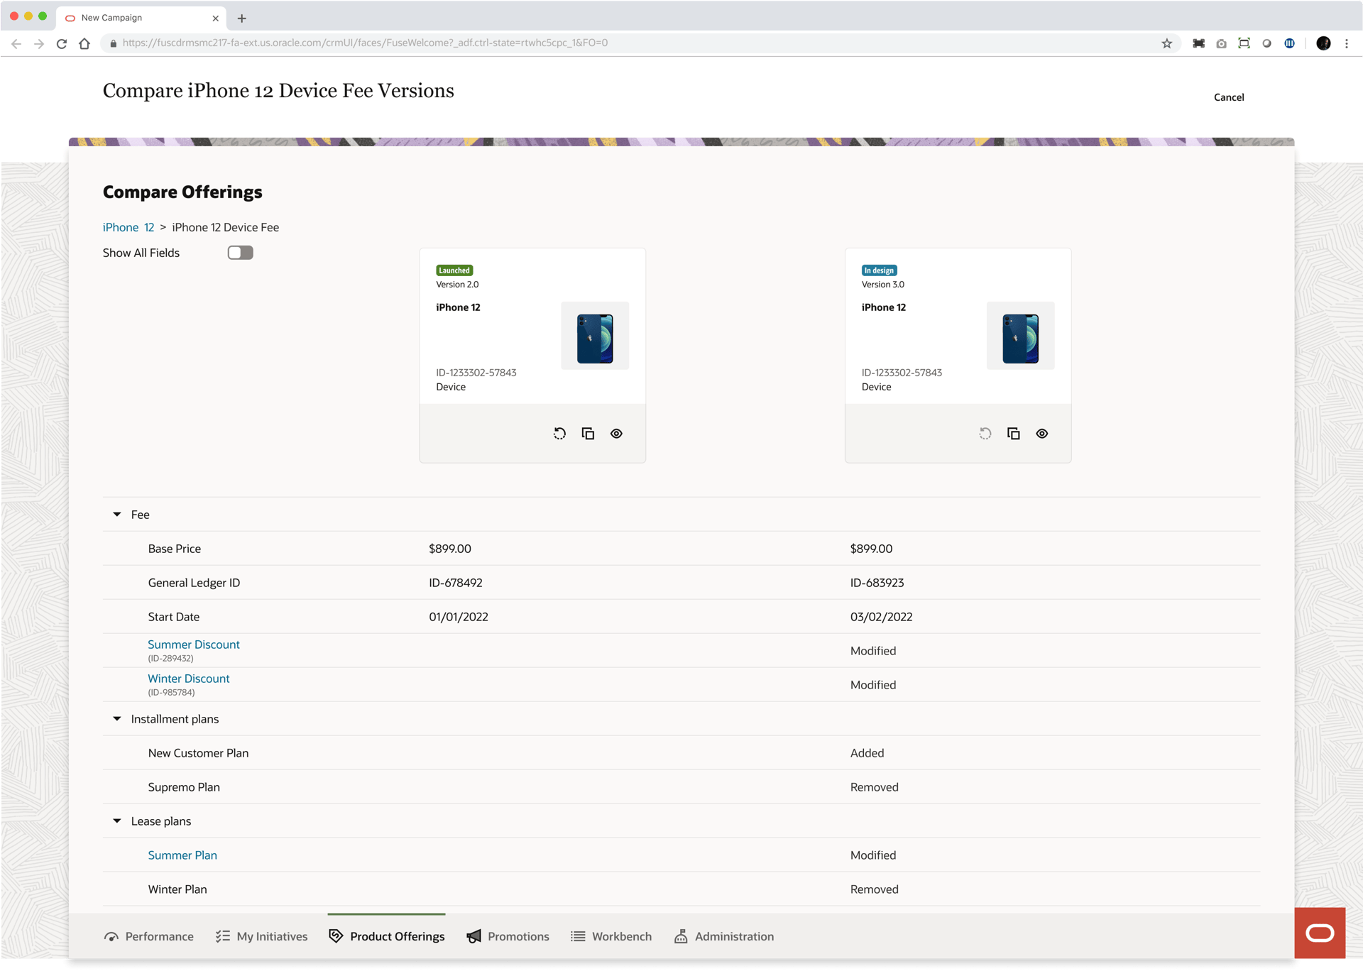View Version 3.0 with eye icon
The height and width of the screenshot is (971, 1363).
tap(1041, 434)
